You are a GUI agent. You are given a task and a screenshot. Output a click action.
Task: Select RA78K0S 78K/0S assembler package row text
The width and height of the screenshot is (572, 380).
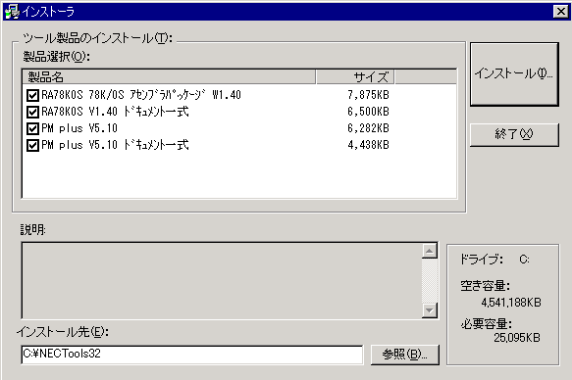141,95
